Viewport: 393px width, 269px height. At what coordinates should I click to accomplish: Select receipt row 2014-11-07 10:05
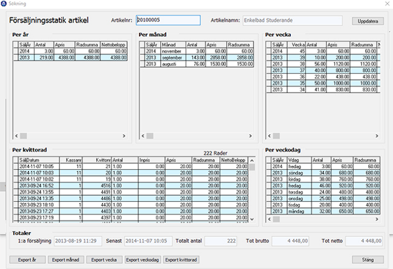click(x=131, y=166)
